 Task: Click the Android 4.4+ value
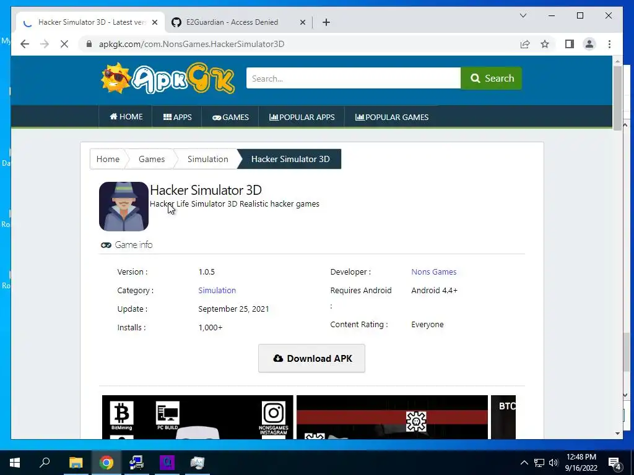pyautogui.click(x=434, y=291)
